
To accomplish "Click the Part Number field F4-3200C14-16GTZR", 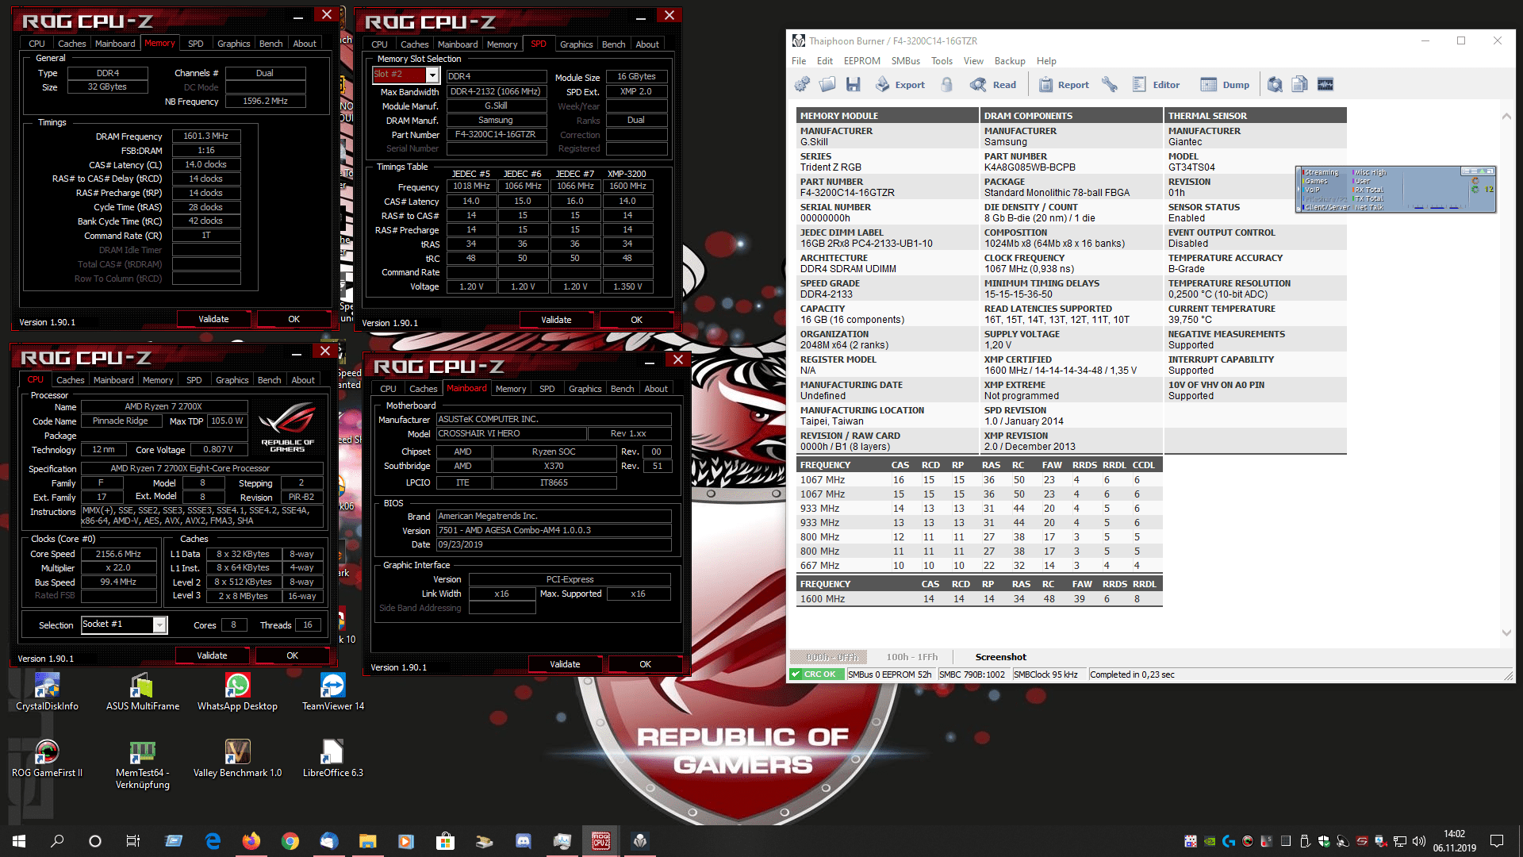I will (x=495, y=135).
